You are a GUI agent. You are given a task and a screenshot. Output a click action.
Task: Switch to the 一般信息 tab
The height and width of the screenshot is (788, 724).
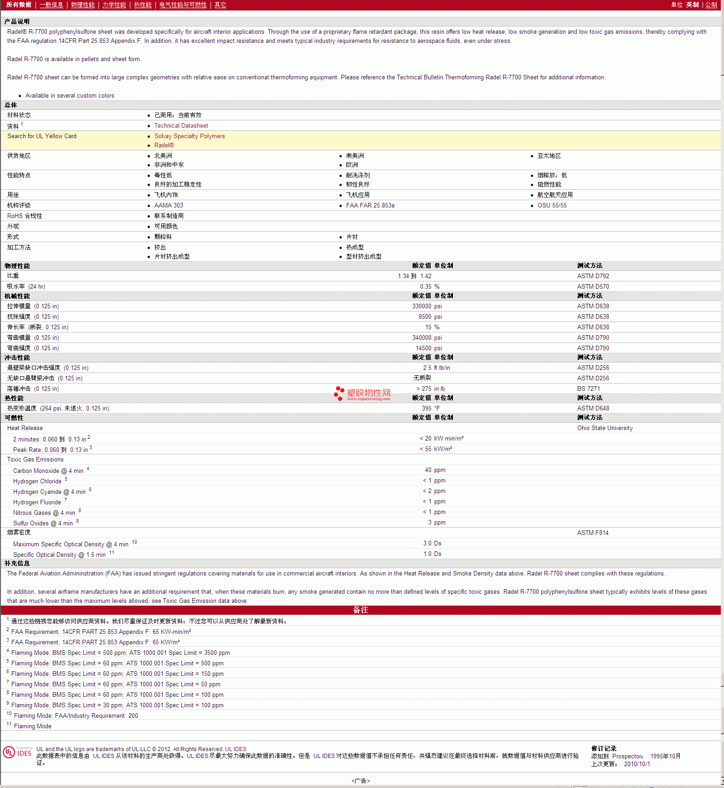(51, 5)
